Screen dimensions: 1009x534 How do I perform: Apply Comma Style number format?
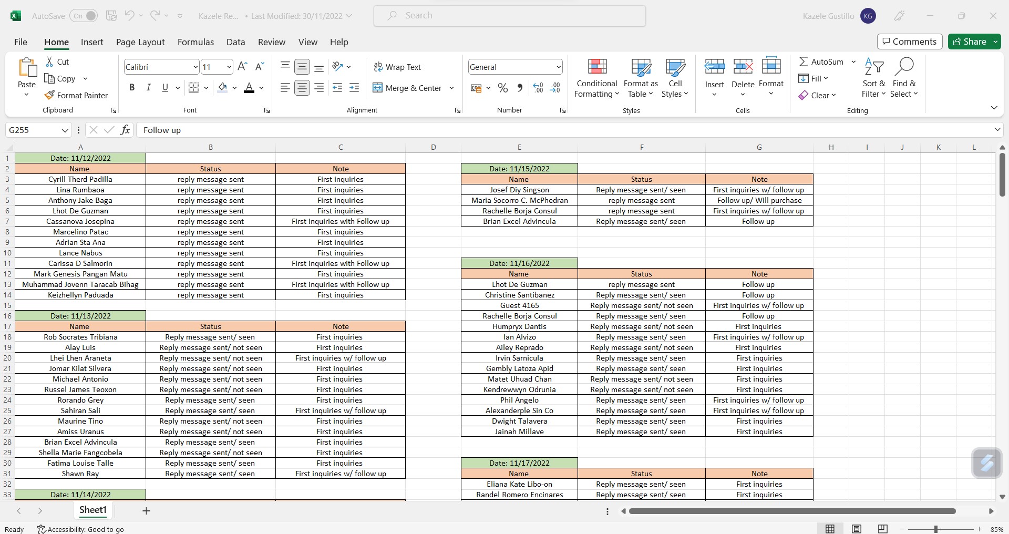pyautogui.click(x=520, y=88)
